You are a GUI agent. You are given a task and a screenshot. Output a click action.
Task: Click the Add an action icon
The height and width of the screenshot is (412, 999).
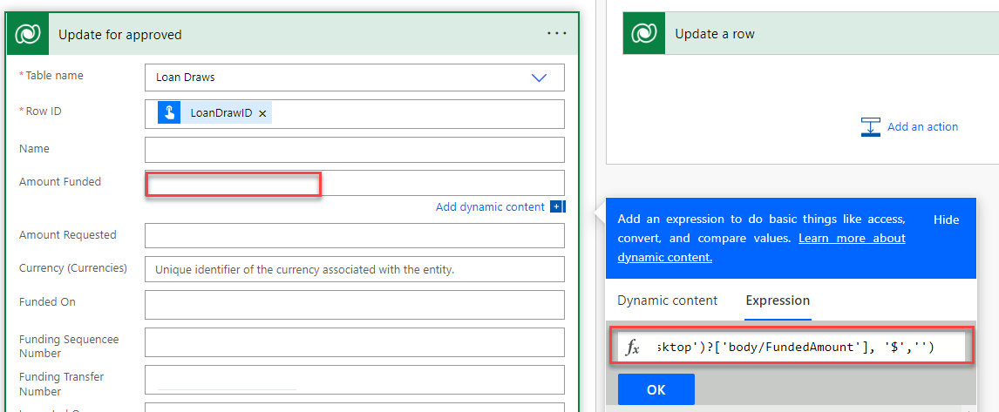pyautogui.click(x=870, y=127)
